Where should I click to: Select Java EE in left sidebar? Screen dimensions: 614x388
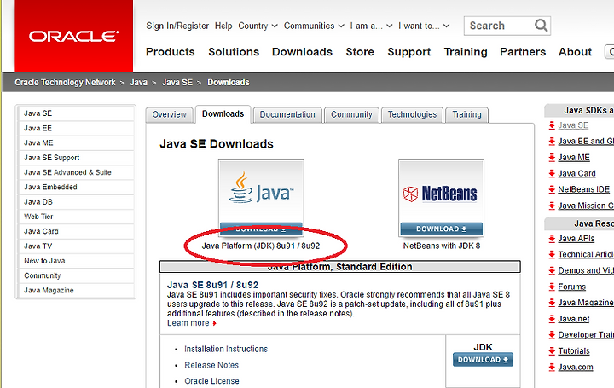[x=76, y=129]
